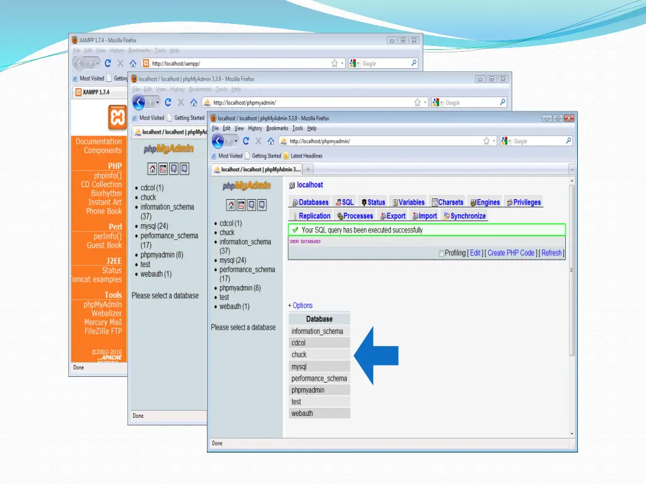Enable the Profiling checkbox
The height and width of the screenshot is (484, 646).
point(441,253)
